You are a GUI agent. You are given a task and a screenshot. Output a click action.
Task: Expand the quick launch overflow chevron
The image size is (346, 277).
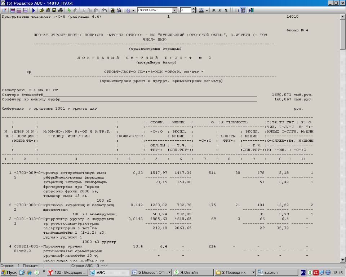pyautogui.click(x=44, y=271)
